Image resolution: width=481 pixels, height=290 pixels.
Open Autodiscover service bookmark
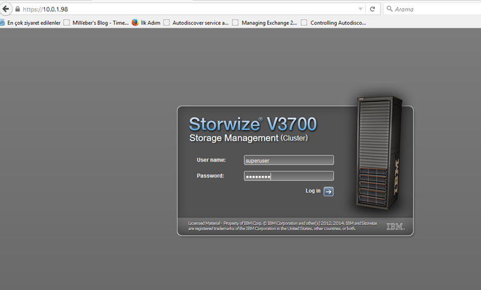coord(196,23)
